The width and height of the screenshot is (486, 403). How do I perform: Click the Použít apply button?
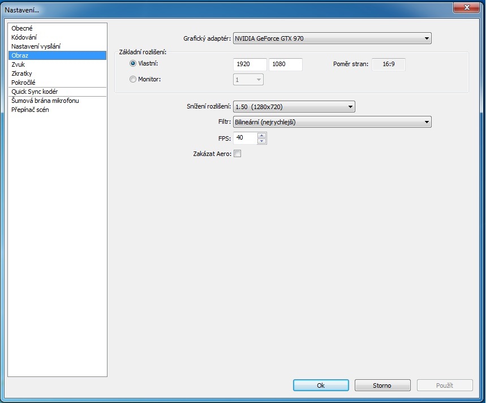pyautogui.click(x=445, y=385)
